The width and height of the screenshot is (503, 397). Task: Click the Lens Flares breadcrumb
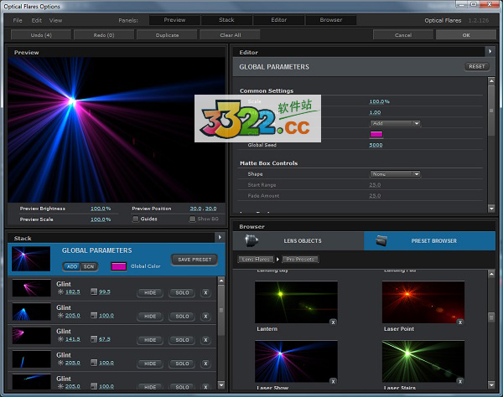tap(256, 259)
